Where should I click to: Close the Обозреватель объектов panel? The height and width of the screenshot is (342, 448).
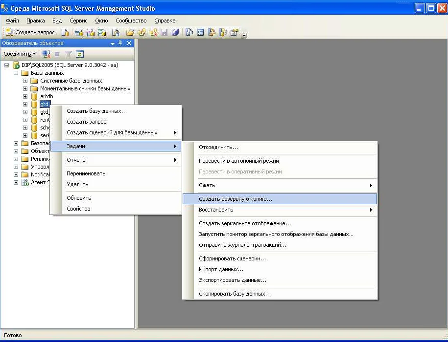129,43
